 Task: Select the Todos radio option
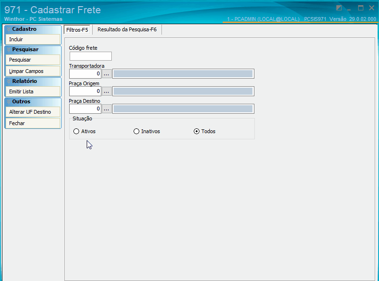[x=205, y=131]
